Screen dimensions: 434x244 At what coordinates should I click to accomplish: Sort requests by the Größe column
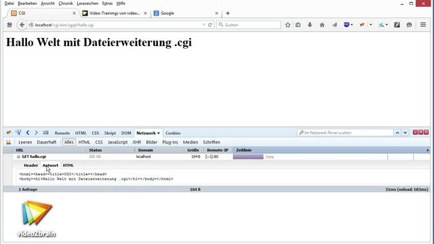(x=193, y=150)
